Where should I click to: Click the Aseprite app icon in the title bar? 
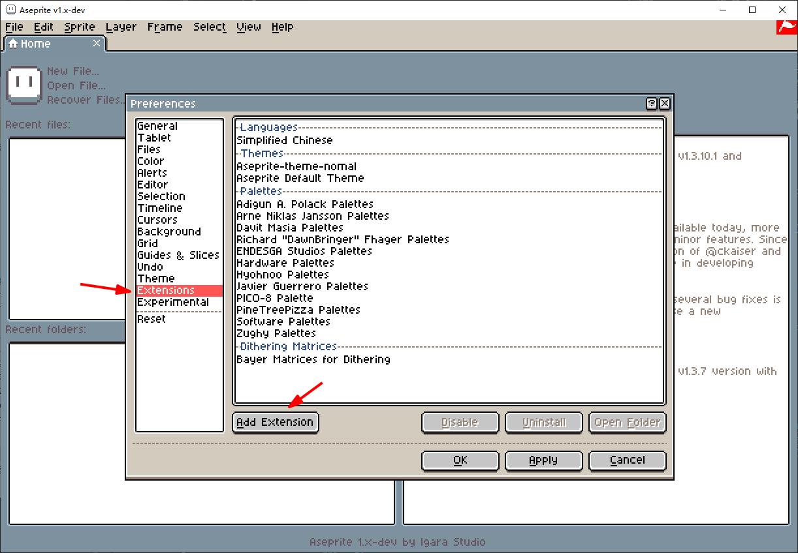10,10
